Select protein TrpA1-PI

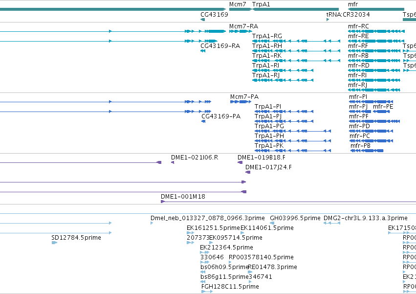268,107
